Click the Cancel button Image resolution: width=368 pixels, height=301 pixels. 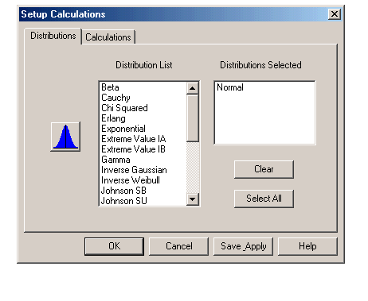[x=178, y=246]
